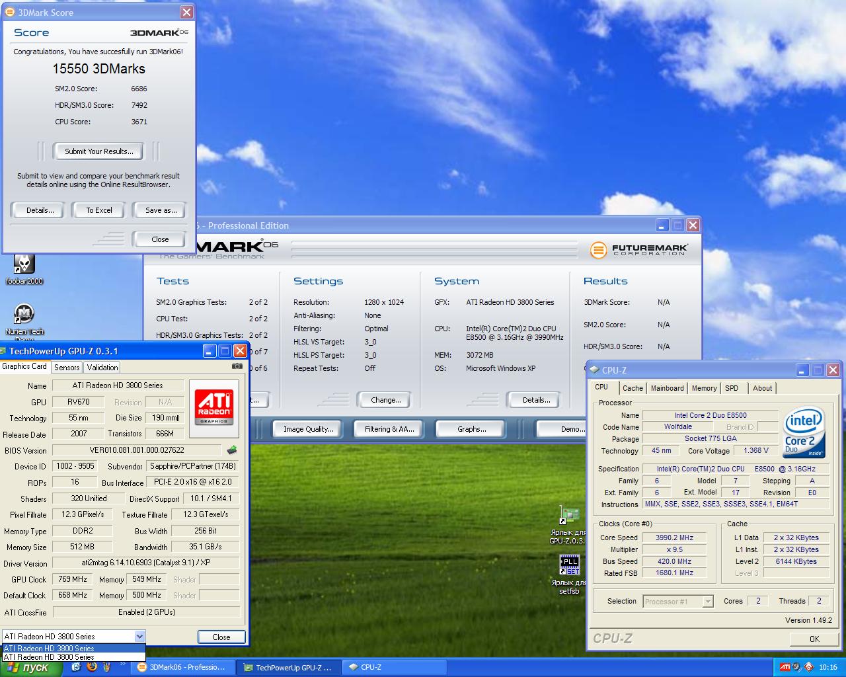Image resolution: width=846 pixels, height=677 pixels.
Task: Open the Start (пуск) menu
Action: point(31,667)
